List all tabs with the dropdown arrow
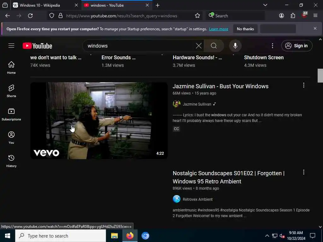 click(265, 5)
